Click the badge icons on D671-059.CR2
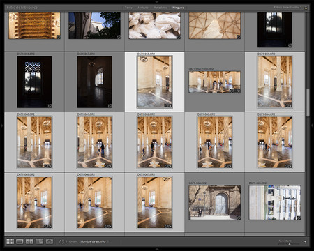The image size is (314, 251). coord(288,106)
